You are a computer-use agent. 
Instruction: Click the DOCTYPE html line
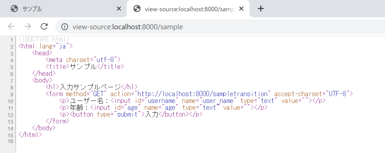[44, 39]
